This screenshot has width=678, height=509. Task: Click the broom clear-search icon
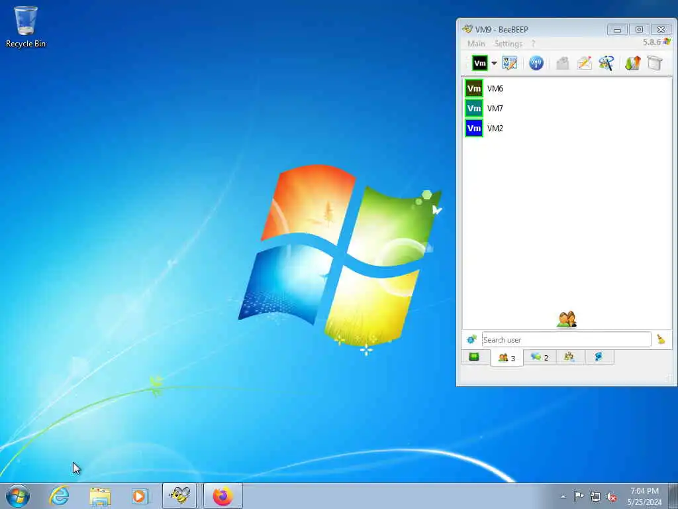(661, 340)
